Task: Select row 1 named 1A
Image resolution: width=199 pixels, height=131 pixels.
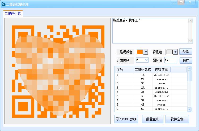Action: 151,75
